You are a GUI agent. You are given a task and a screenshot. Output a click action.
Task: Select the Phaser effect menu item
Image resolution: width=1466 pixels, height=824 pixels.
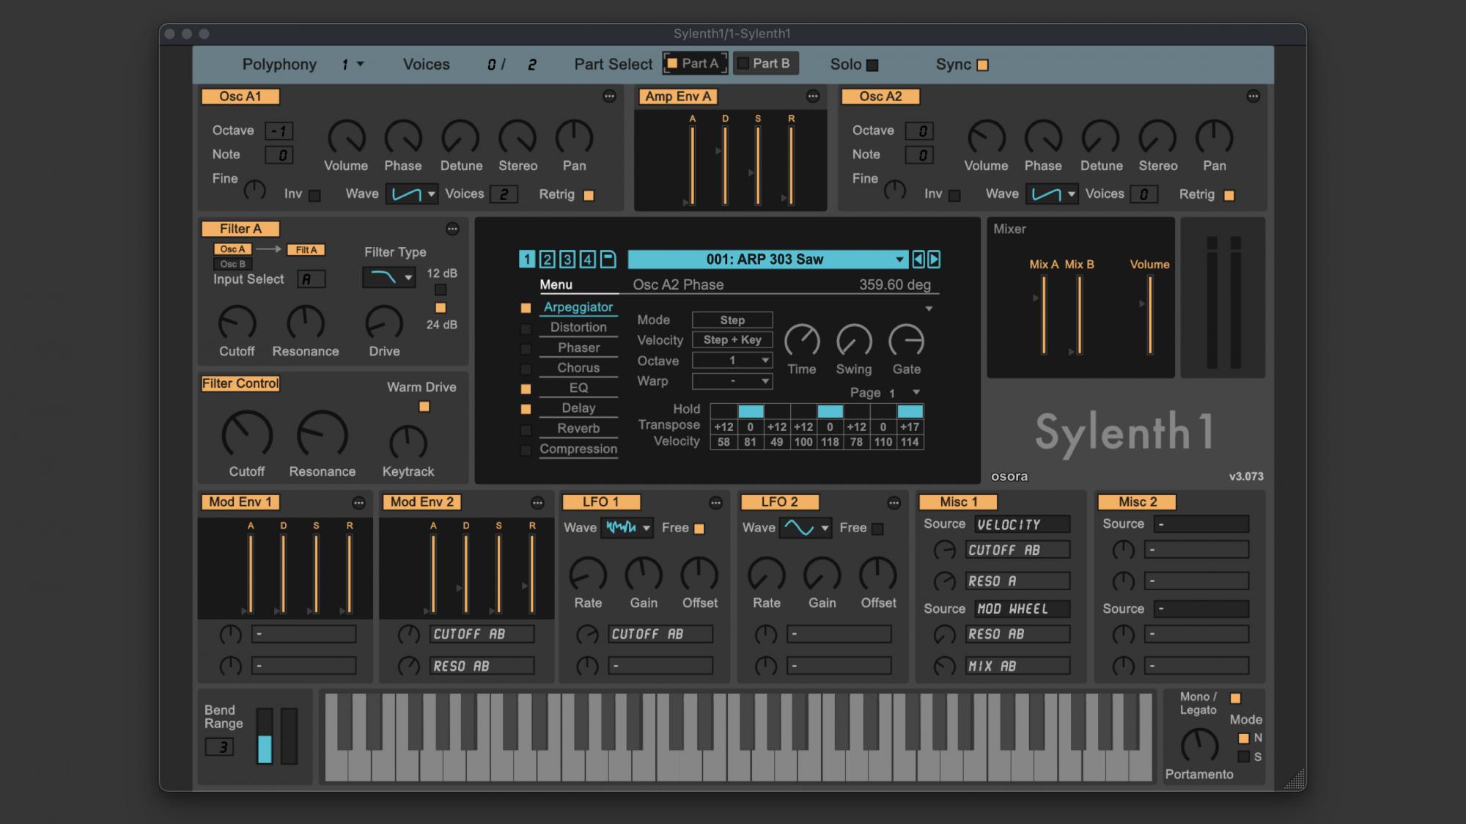pyautogui.click(x=579, y=347)
